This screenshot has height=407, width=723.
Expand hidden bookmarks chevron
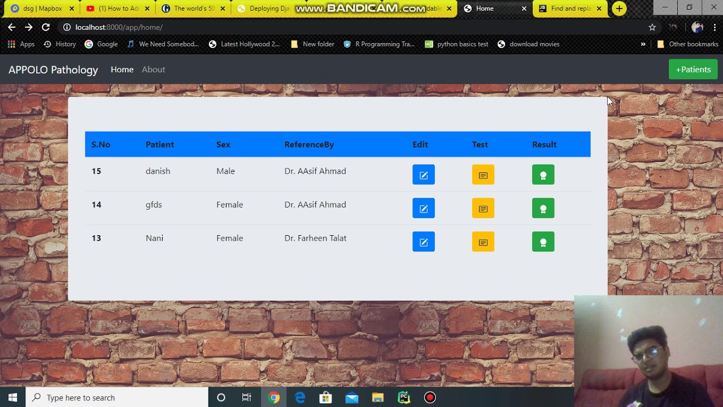(643, 44)
